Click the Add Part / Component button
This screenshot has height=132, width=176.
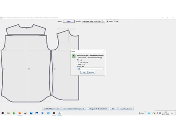pos(51,109)
